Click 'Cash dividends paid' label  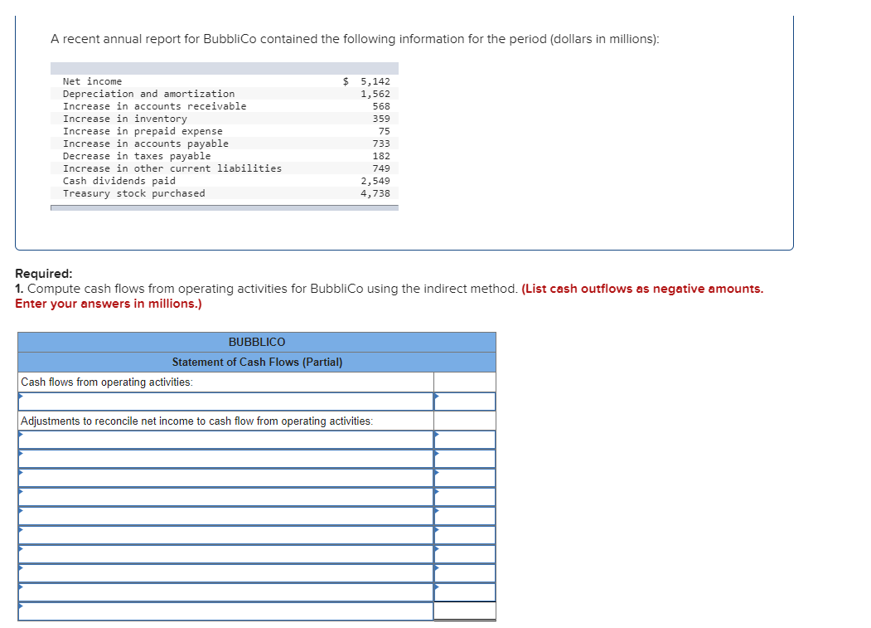(x=119, y=181)
